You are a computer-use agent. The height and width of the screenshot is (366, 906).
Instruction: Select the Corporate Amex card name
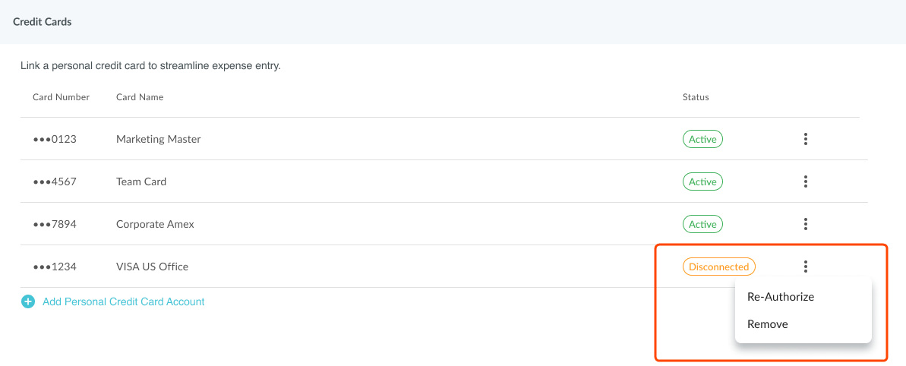155,224
